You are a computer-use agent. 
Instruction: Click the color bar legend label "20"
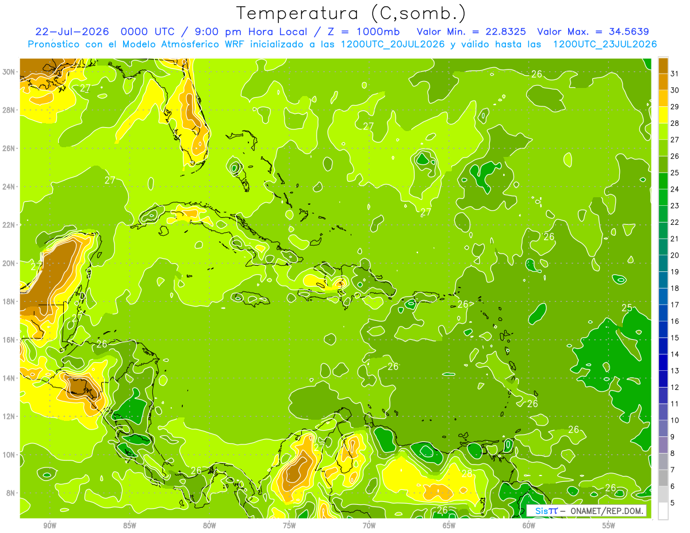click(x=675, y=256)
